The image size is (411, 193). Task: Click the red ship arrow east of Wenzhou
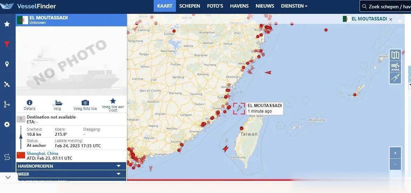[268, 73]
